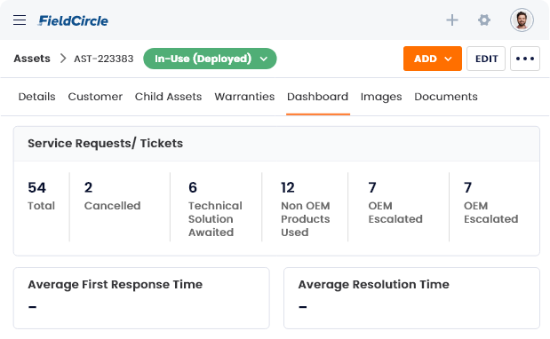Select the Dashboard tab
The width and height of the screenshot is (550, 339).
[x=318, y=97]
